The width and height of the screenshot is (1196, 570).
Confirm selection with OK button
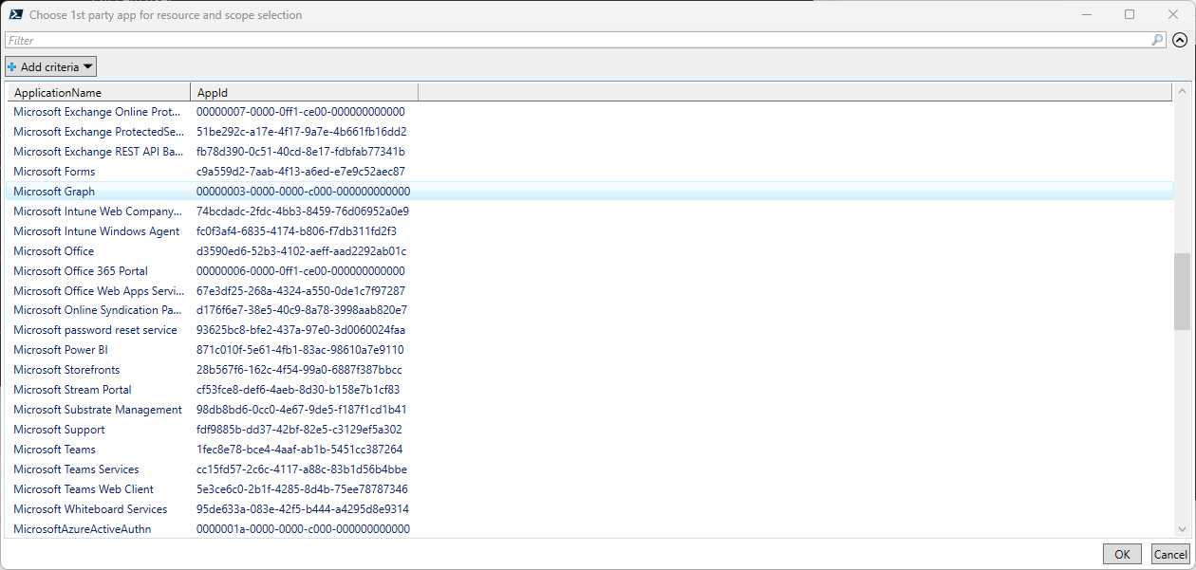[x=1122, y=555]
